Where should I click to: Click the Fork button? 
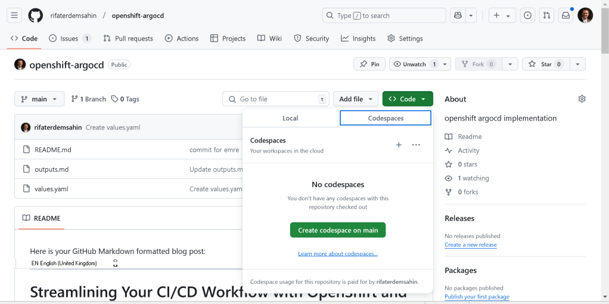coord(479,64)
